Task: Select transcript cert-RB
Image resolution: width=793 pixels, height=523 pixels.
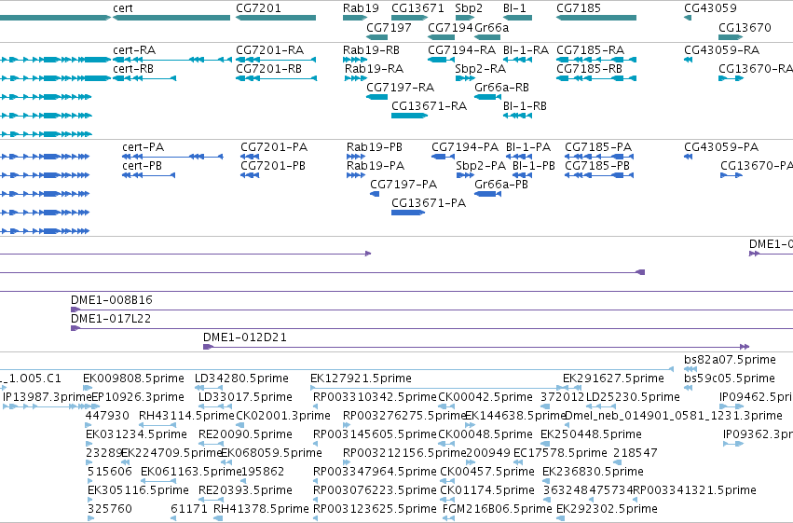Action: click(x=133, y=69)
